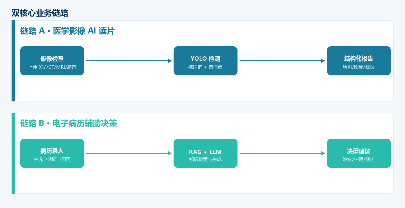The image size is (405, 208).
Task: Click arrow from YOLO 检测 to 结构化报告
Action: (x=282, y=61)
